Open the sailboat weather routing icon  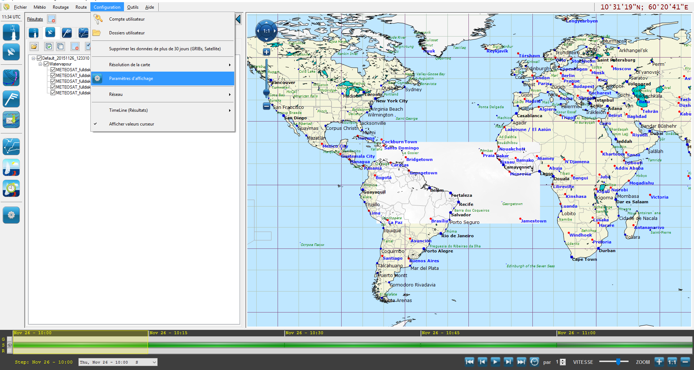tap(11, 168)
